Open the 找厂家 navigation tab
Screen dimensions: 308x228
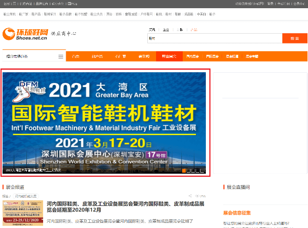pyautogui.click(x=121, y=56)
